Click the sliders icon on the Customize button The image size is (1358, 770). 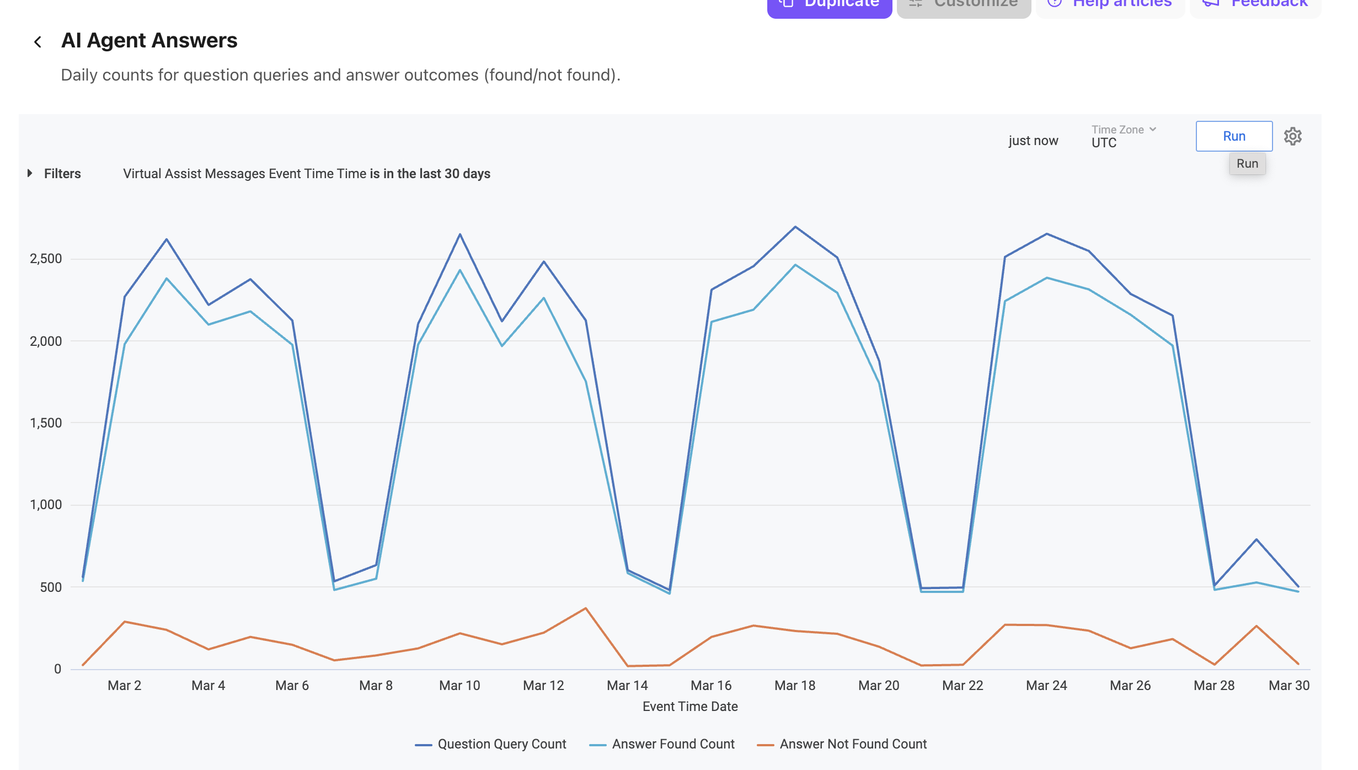tap(915, 3)
